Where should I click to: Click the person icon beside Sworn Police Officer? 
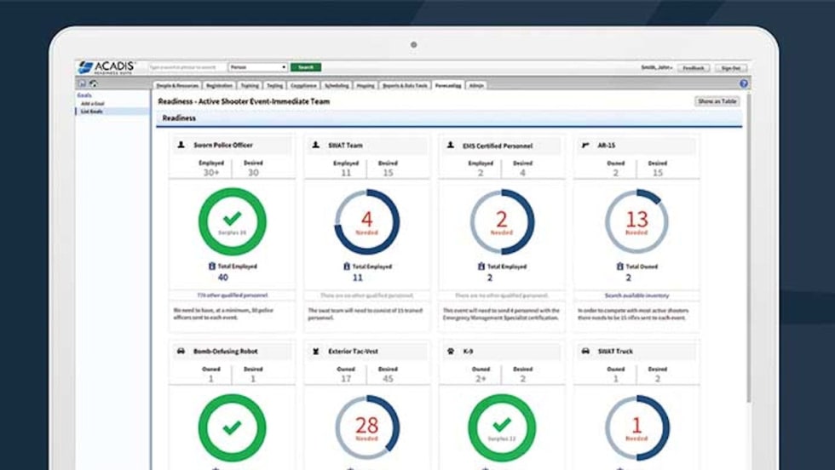[181, 146]
